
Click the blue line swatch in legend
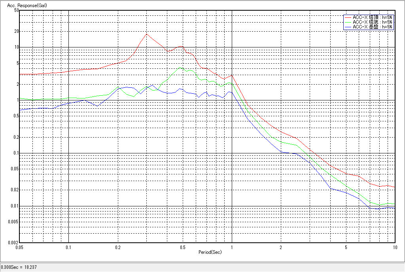(348, 27)
